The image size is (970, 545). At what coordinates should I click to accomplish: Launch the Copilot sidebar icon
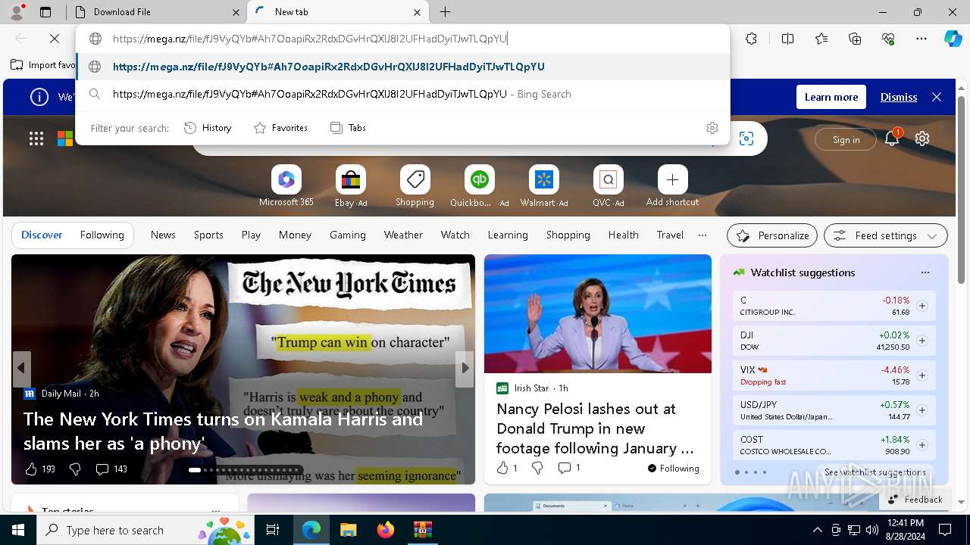tap(953, 39)
